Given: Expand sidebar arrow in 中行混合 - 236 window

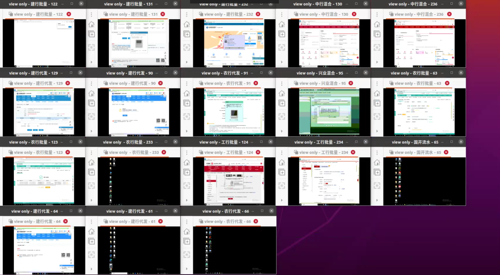Looking at the screenshot, I should [377, 62].
